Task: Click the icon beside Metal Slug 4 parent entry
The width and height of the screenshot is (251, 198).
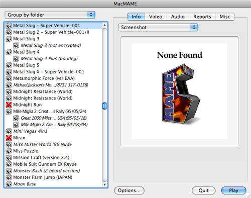Action: 9,52
